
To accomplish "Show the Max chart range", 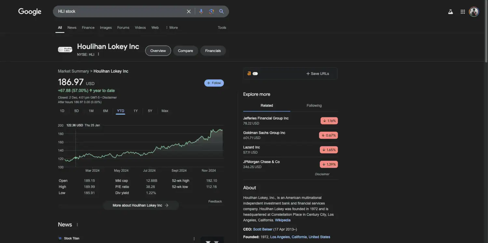I will click(x=165, y=111).
